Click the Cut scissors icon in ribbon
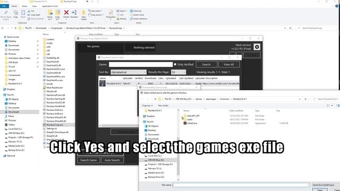 [29, 11]
